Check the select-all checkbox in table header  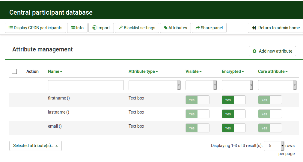tap(14, 71)
